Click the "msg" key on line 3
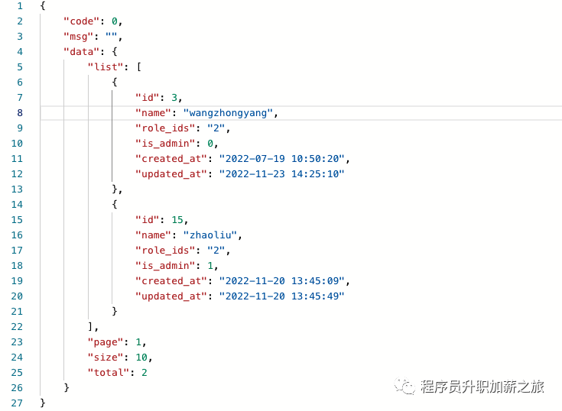The height and width of the screenshot is (411, 562). pyautogui.click(x=79, y=36)
